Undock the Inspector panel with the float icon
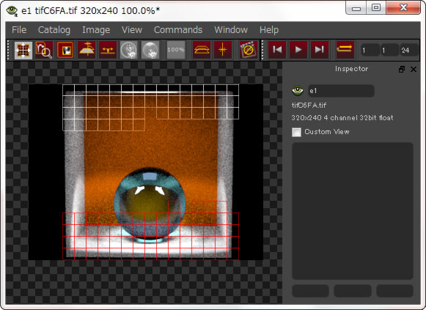Image resolution: width=426 pixels, height=310 pixels. pyautogui.click(x=402, y=70)
